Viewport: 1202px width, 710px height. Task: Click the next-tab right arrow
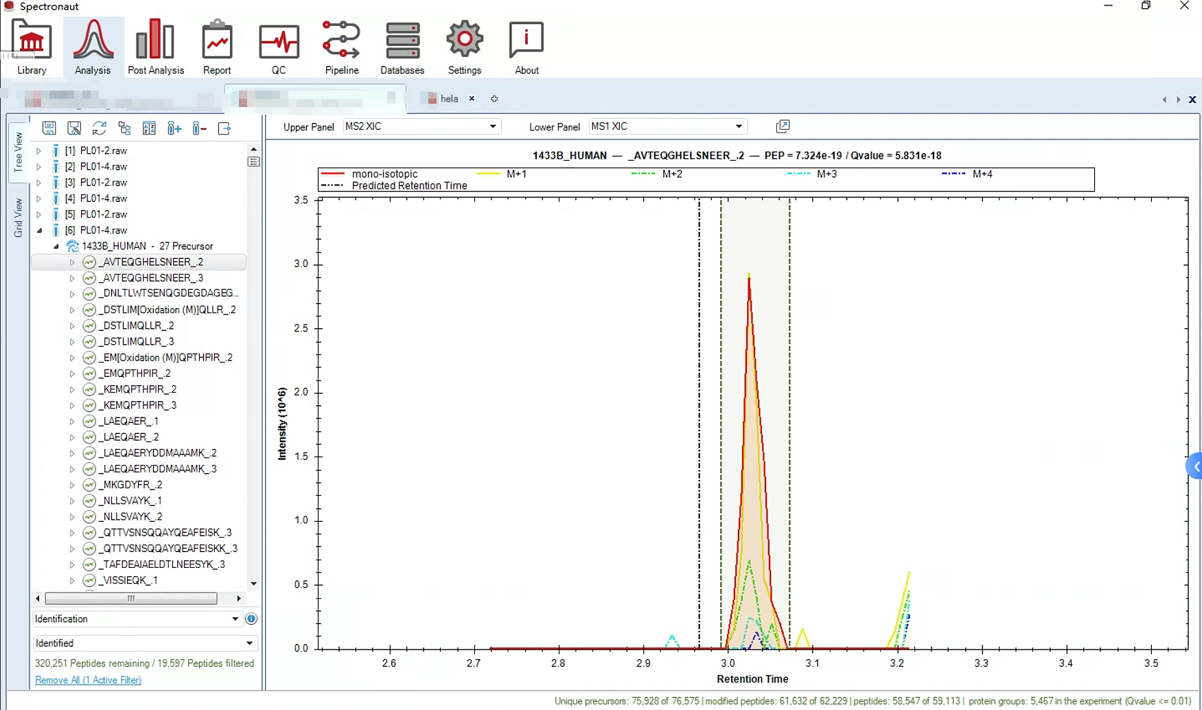pos(1179,100)
